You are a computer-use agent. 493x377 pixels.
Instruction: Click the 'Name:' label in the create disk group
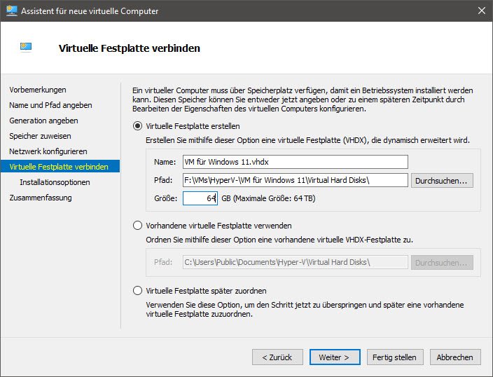click(165, 162)
